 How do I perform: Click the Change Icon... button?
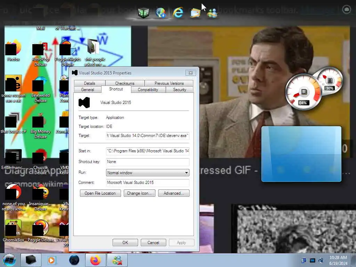pyautogui.click(x=139, y=193)
